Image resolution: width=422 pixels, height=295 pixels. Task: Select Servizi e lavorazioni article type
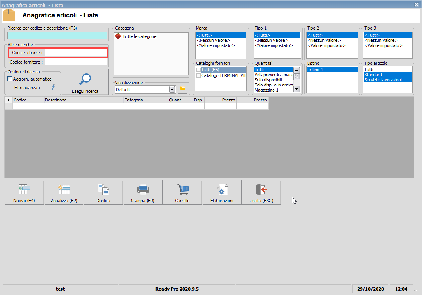tap(388, 80)
